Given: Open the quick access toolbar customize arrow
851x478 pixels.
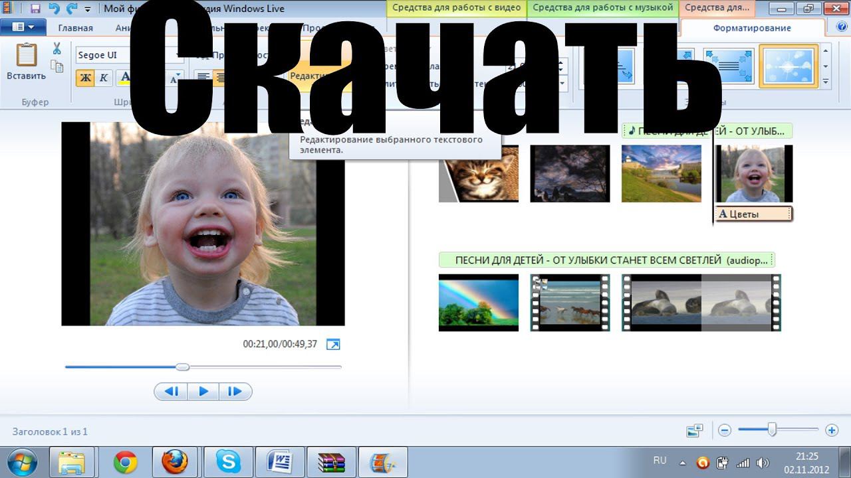Looking at the screenshot, I should click(88, 9).
